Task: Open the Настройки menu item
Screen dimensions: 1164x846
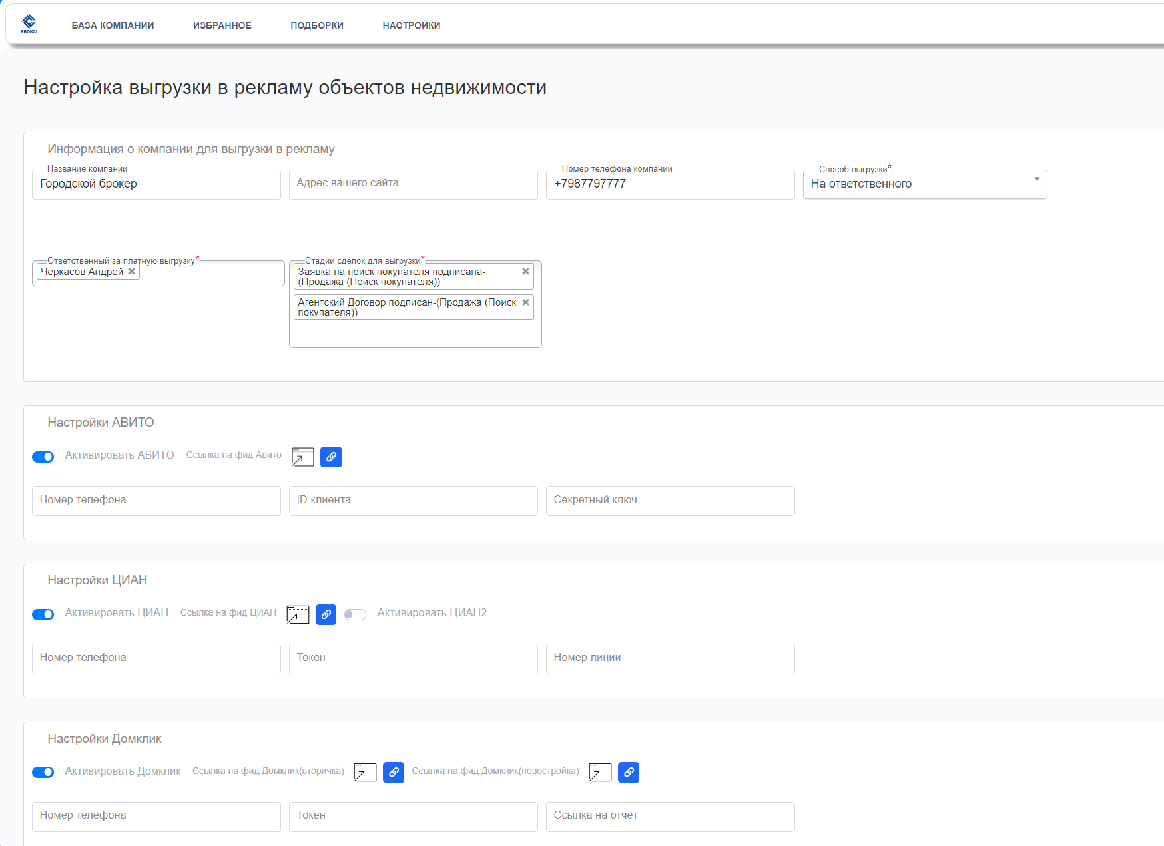Action: (411, 25)
